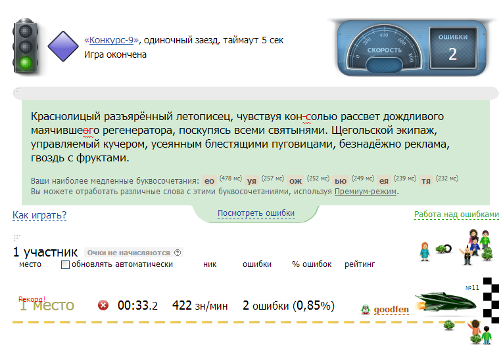The image size is (503, 351).
Task: Click the 'Рекорд!' label
Action: click(32, 299)
